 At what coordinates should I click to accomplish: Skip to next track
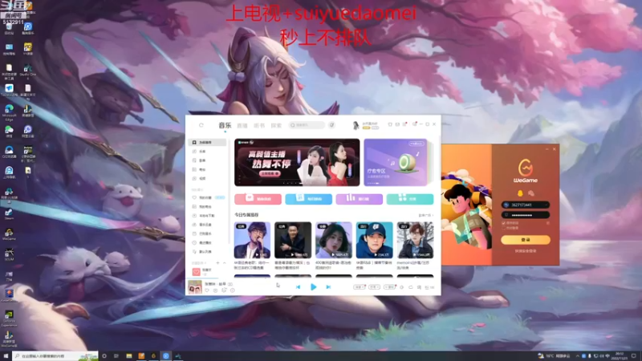click(328, 287)
